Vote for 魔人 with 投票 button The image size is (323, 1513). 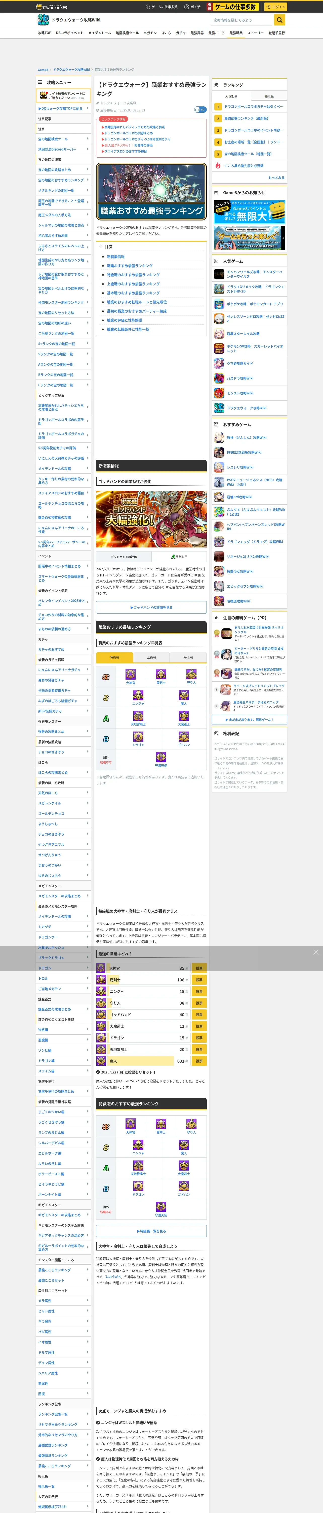199,1061
